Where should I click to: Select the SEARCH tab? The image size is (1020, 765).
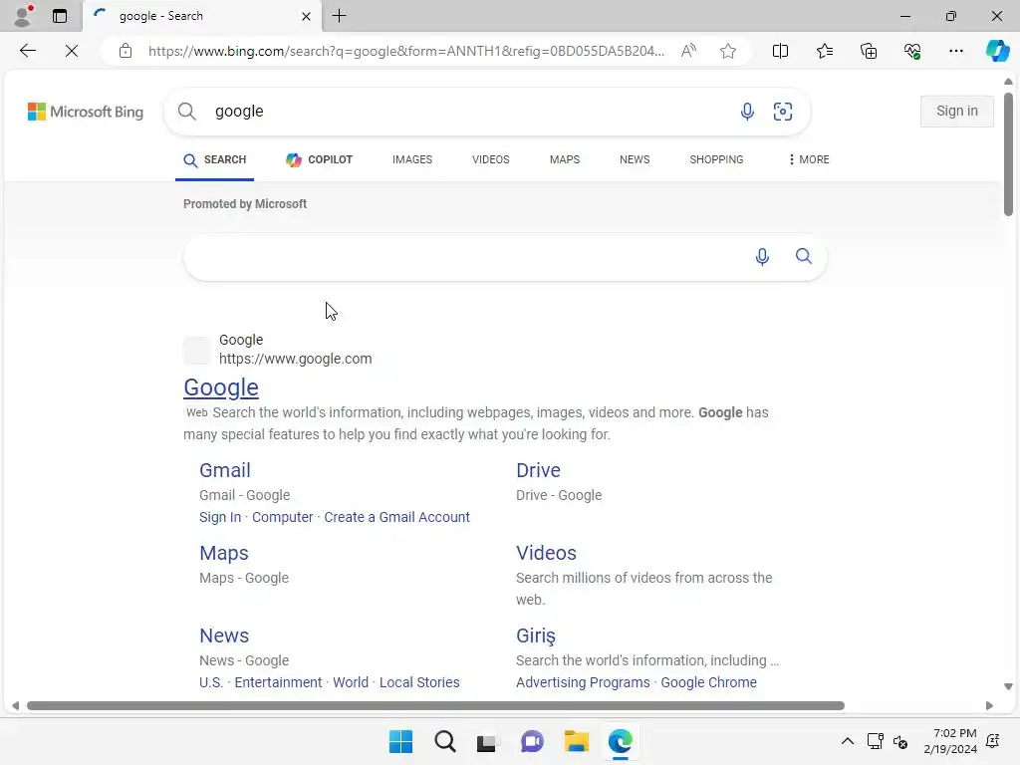(215, 160)
